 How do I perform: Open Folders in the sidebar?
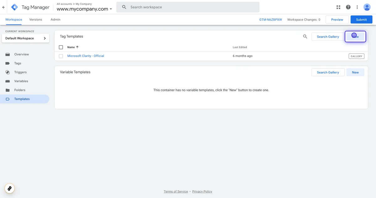click(25, 90)
